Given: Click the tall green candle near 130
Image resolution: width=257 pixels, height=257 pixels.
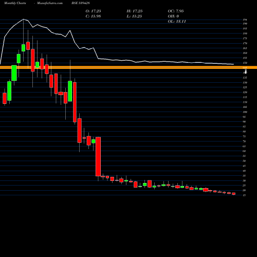Looking at the screenshot, I should [x=70, y=91].
